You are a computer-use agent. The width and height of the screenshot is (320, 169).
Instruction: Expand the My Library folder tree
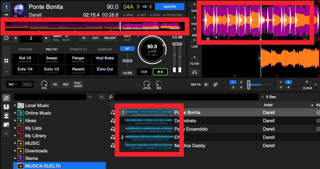click(15, 136)
